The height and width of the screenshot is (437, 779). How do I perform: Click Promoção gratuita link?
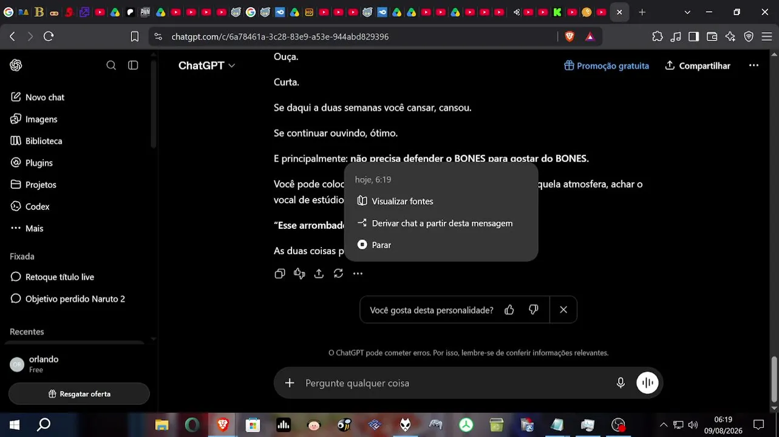607,66
